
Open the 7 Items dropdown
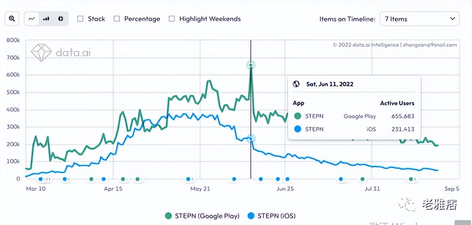pos(420,19)
